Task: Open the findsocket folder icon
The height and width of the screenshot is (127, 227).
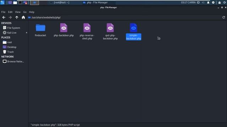Action: 40,28
